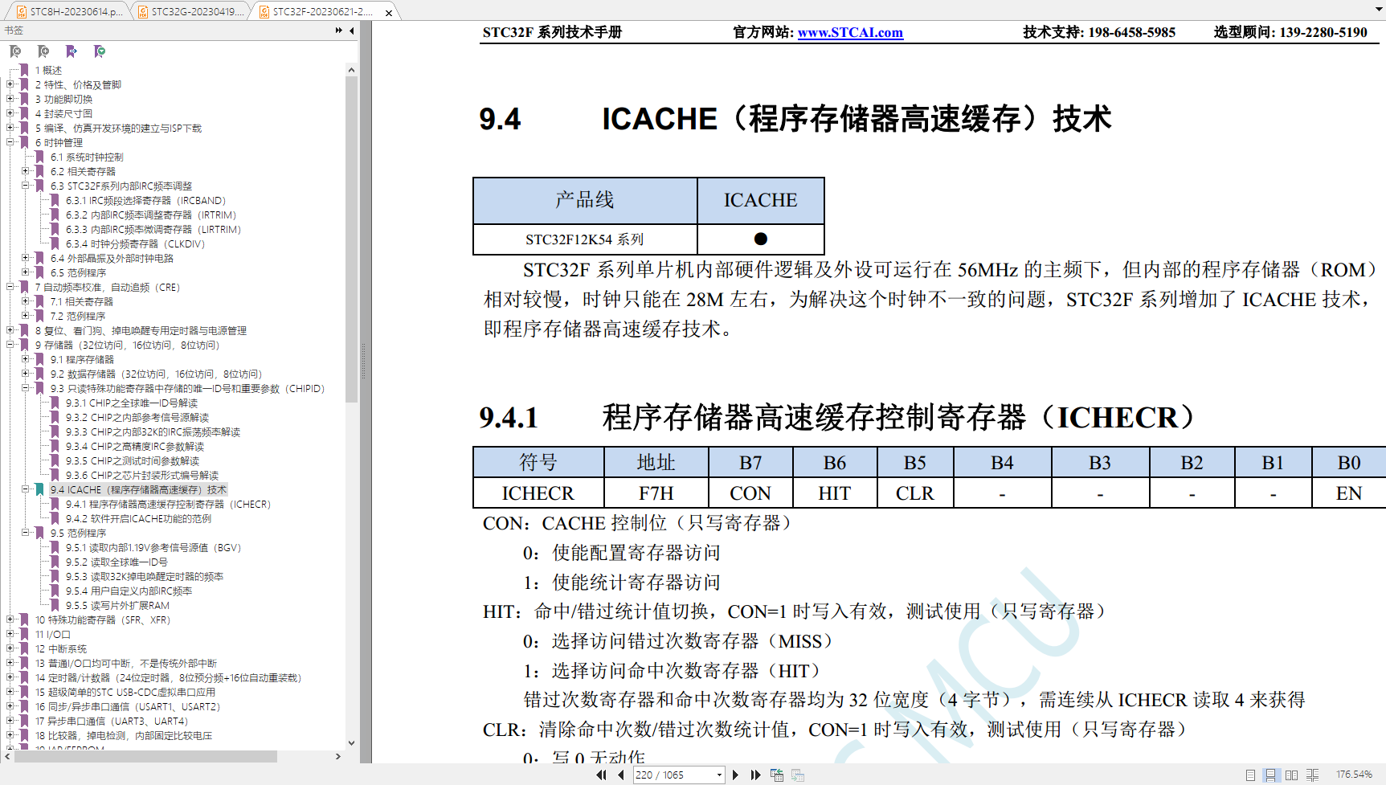Collapse the '6.3 STC32F系列内部IRC频率调整' node

[26, 186]
